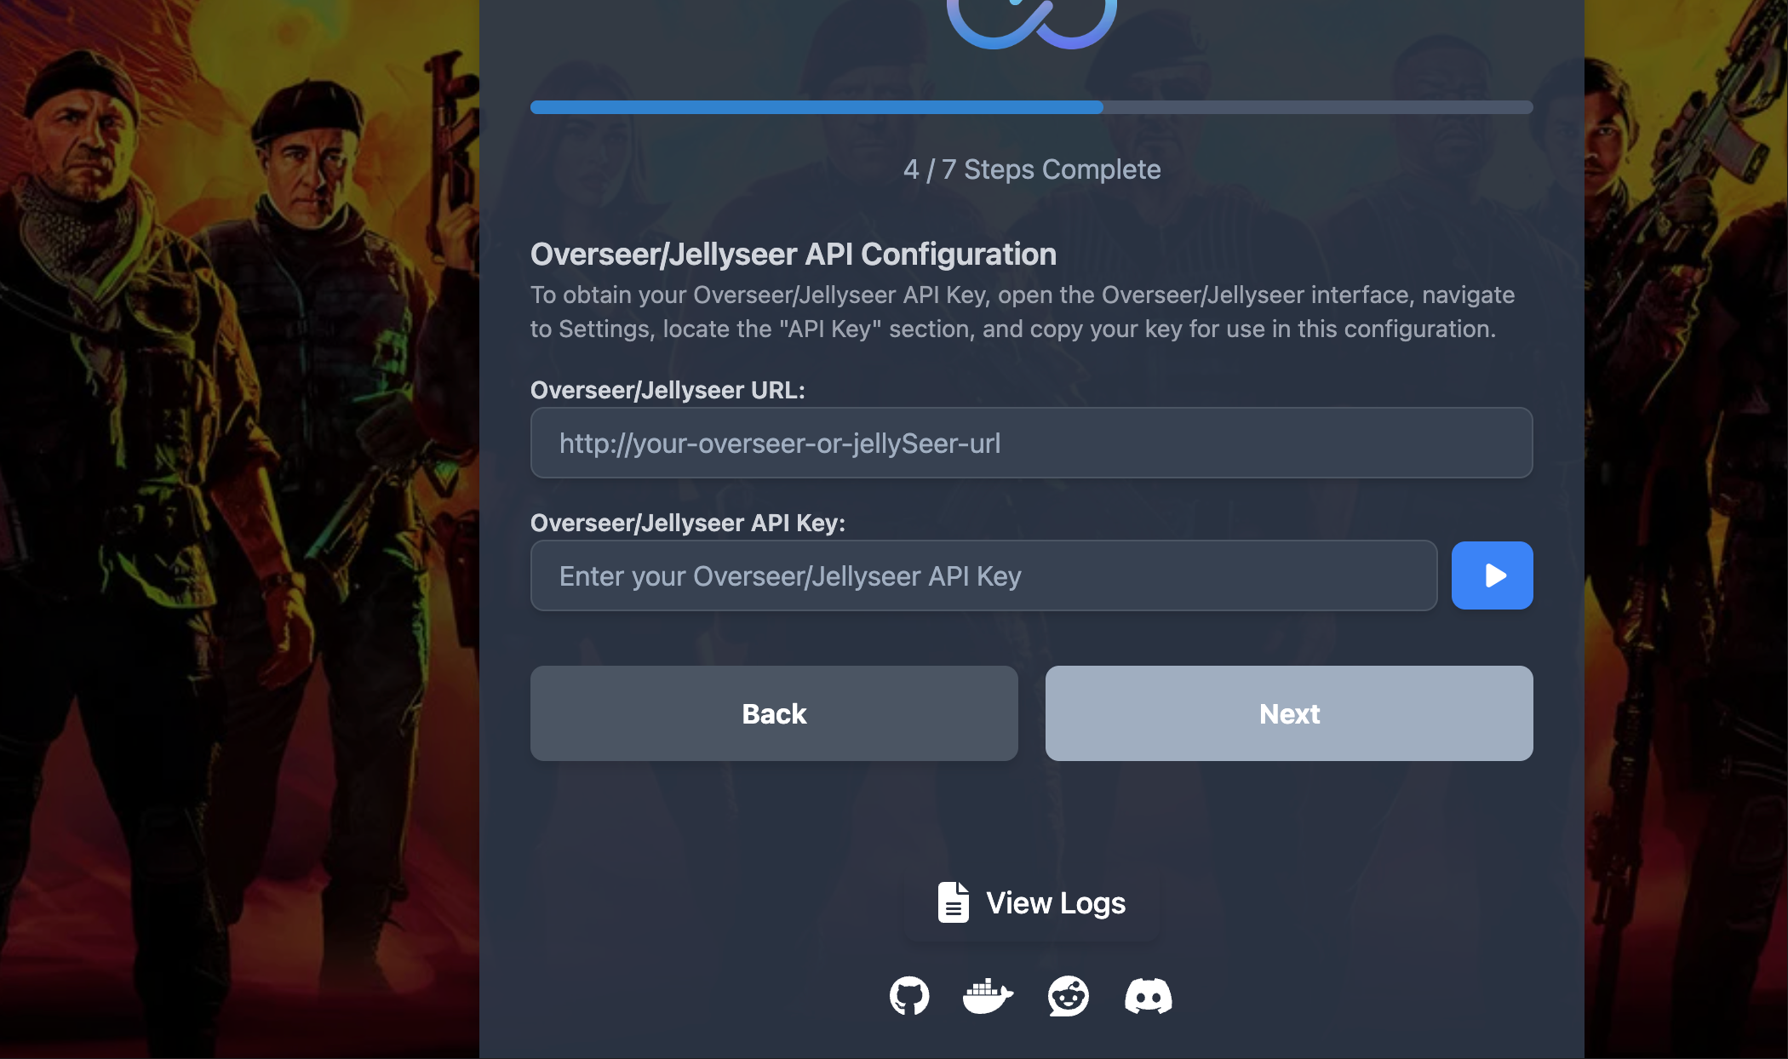This screenshot has width=1788, height=1059.
Task: Click the "Overseer/Jellyseer API Key:" label
Action: tap(688, 523)
